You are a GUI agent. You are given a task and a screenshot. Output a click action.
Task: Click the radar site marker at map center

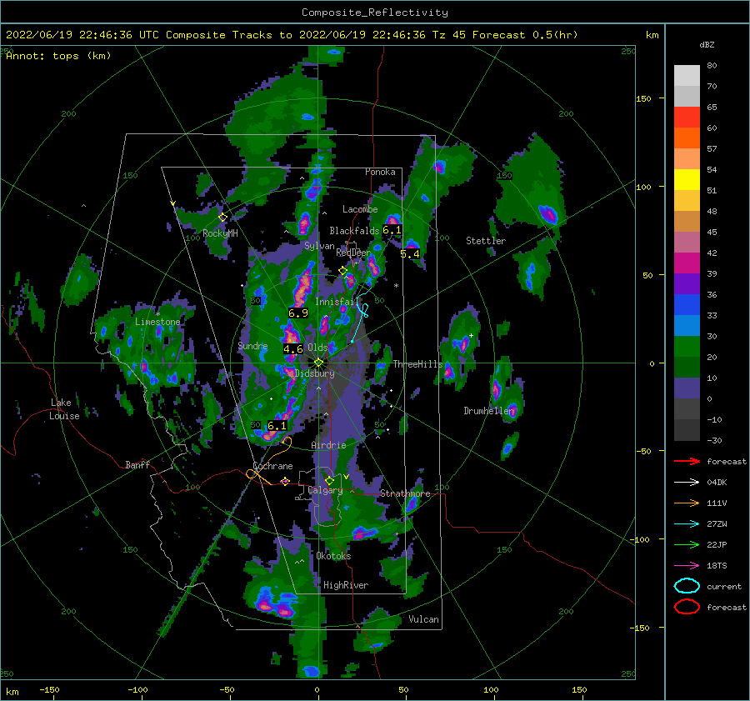318,363
